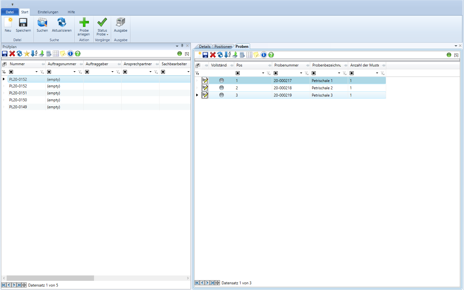Open the Ausgabe printer button

[x=121, y=25]
